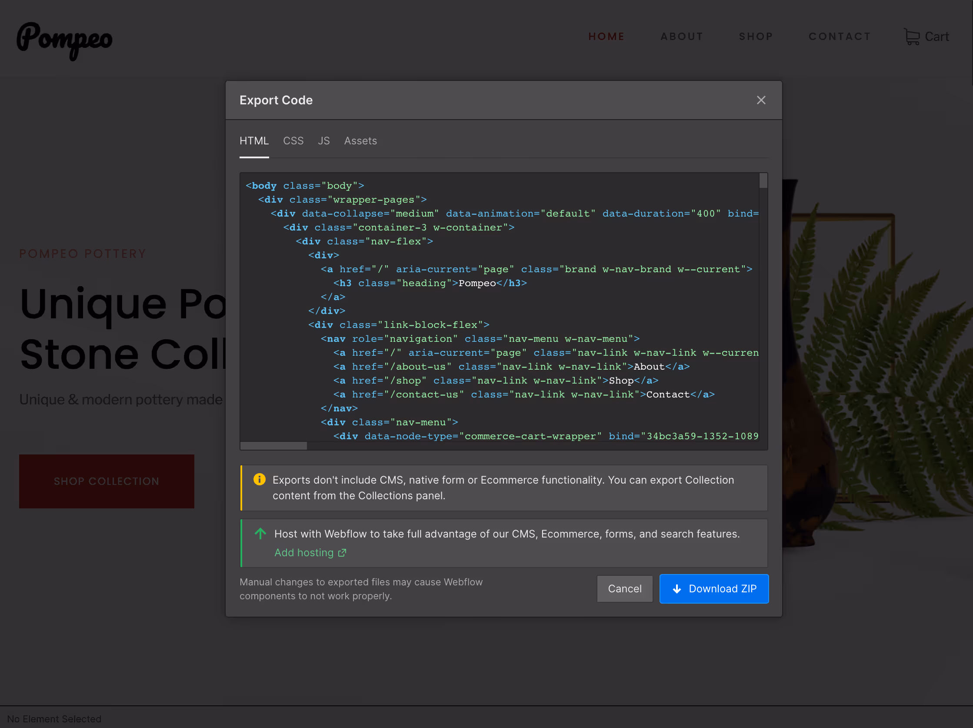The height and width of the screenshot is (728, 973).
Task: Open the SHOP nav link
Action: point(756,37)
